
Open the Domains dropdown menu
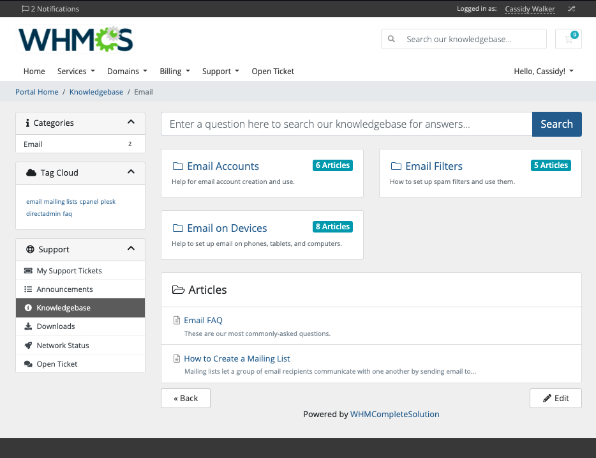pyautogui.click(x=127, y=71)
